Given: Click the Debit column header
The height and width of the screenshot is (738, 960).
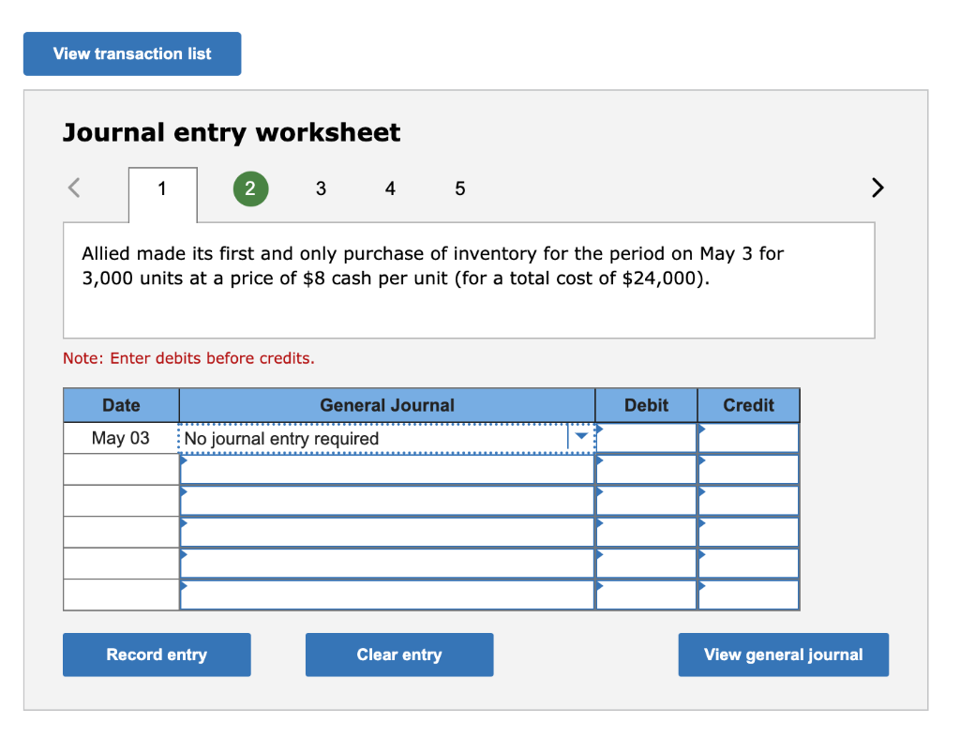Looking at the screenshot, I should 646,405.
